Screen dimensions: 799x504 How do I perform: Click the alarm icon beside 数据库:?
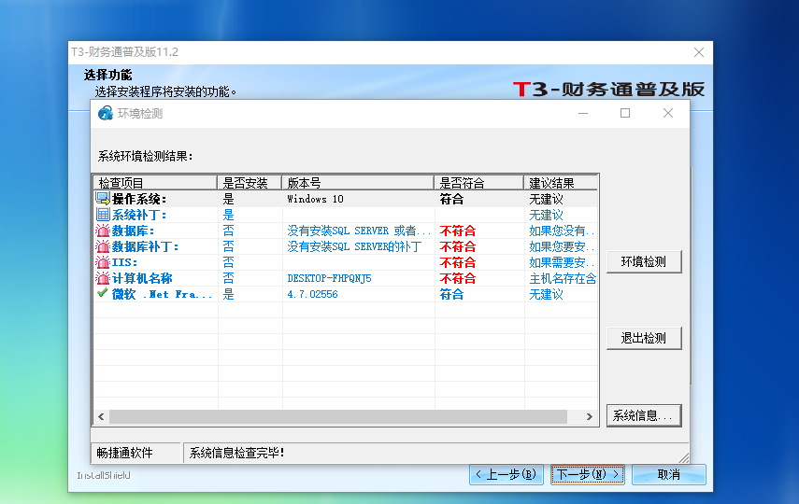click(x=103, y=231)
